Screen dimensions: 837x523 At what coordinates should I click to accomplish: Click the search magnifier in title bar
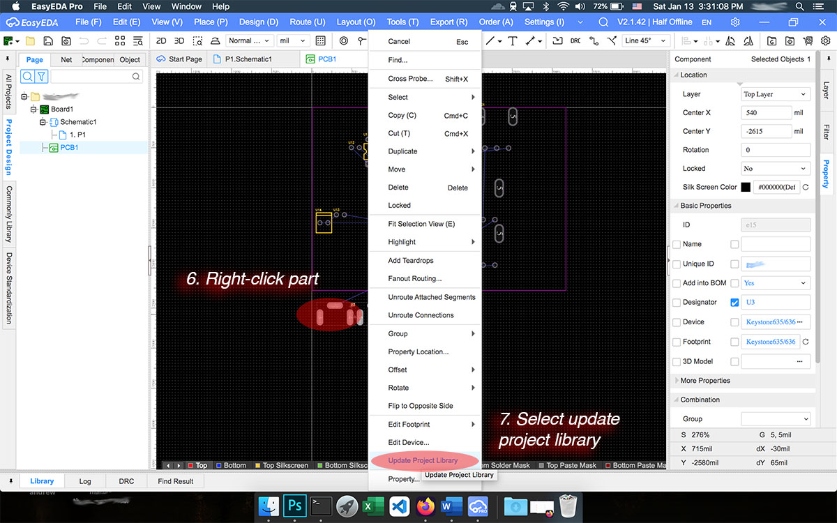pyautogui.click(x=603, y=22)
